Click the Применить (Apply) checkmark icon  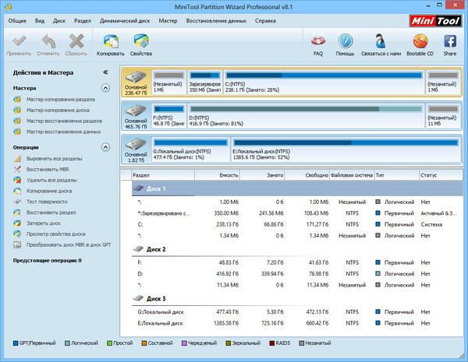(x=19, y=41)
